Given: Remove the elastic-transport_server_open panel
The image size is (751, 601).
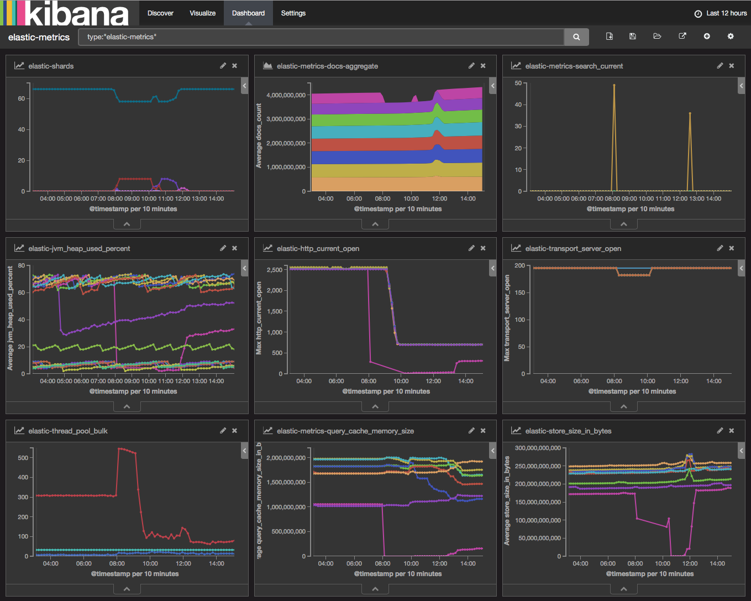Looking at the screenshot, I should tap(732, 248).
